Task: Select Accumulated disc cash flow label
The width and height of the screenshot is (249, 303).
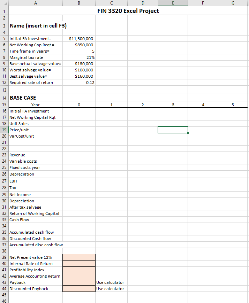Action: [x=36, y=245]
